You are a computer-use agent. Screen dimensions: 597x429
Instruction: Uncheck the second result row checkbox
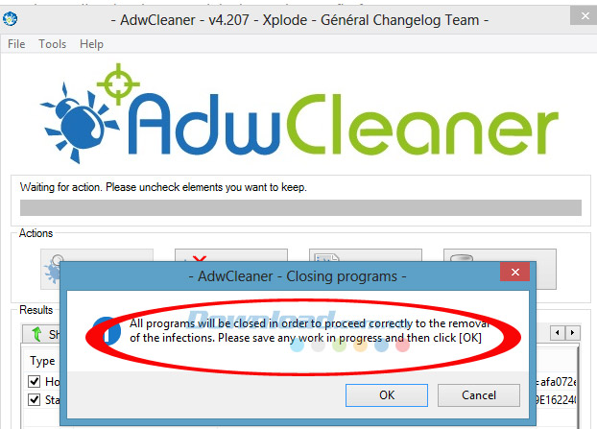click(x=35, y=399)
